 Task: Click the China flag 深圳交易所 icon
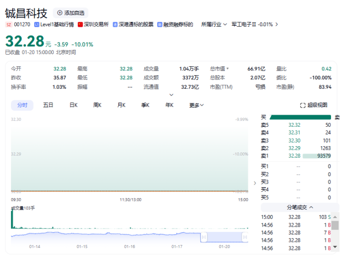[80, 24]
